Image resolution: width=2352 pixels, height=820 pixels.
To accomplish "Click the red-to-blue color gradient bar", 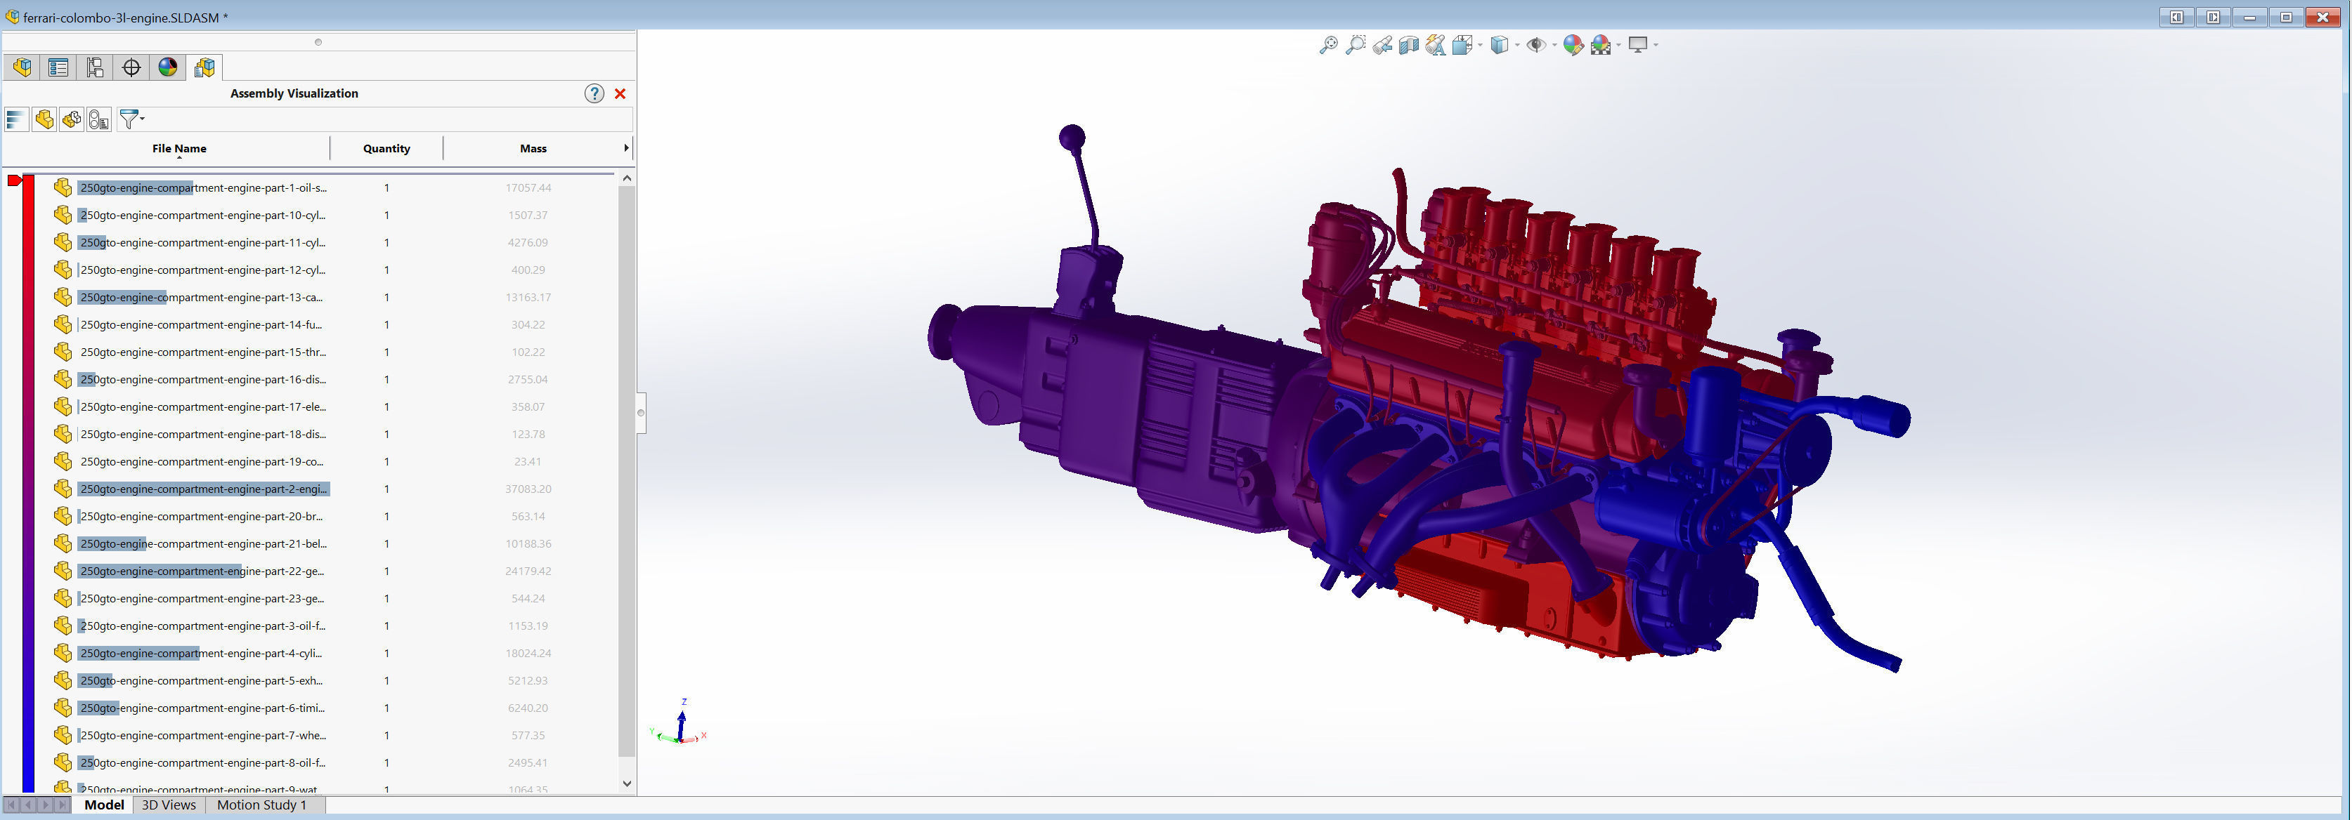I will (x=28, y=484).
